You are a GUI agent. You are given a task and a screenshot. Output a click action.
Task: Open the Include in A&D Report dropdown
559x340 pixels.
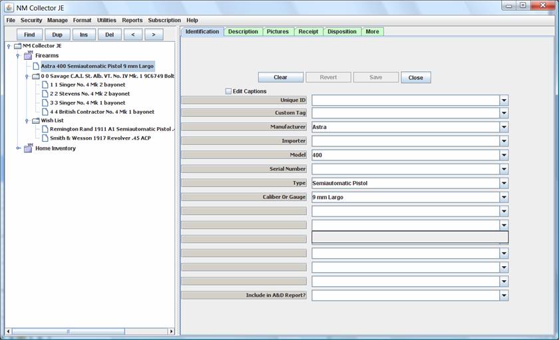[x=504, y=296]
